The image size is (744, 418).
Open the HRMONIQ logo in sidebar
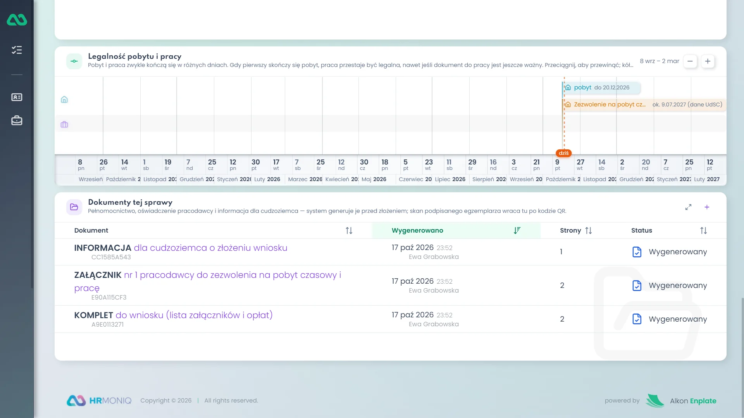17,19
